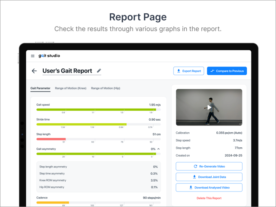Open Range of Motion (Knee) tab
276x207 pixels.
tap(70, 88)
